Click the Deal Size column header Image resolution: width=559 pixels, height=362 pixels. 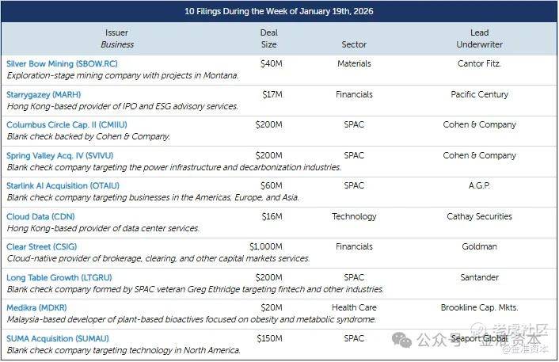tap(268, 38)
